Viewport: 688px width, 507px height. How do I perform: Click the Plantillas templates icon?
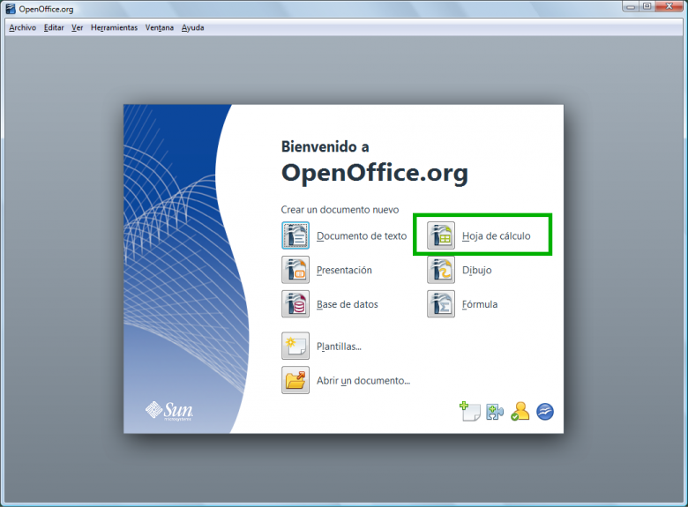click(x=295, y=346)
